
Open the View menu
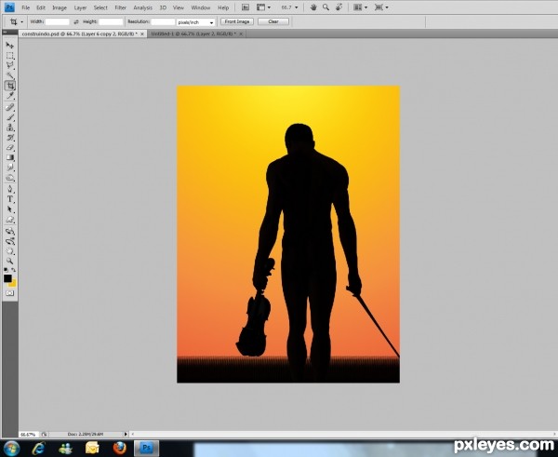[179, 7]
